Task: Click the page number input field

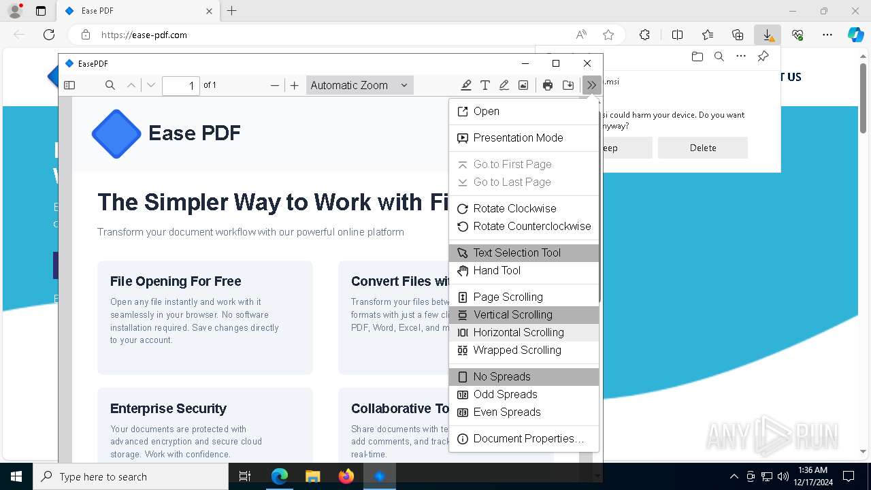Action: click(181, 85)
